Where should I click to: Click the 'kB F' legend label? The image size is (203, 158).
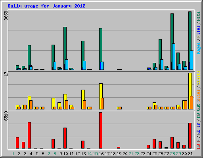(x=199, y=144)
